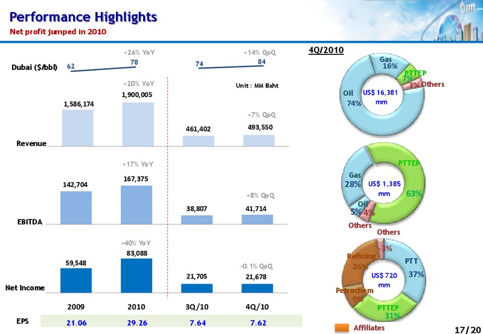The width and height of the screenshot is (483, 334).
Task: Click the +26% YoY Dubai annotation
Action: (x=139, y=52)
